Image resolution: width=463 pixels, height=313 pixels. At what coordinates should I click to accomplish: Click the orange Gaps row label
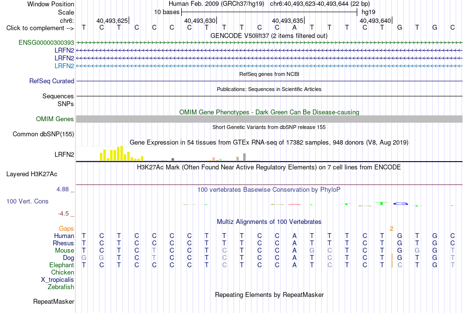(66, 229)
